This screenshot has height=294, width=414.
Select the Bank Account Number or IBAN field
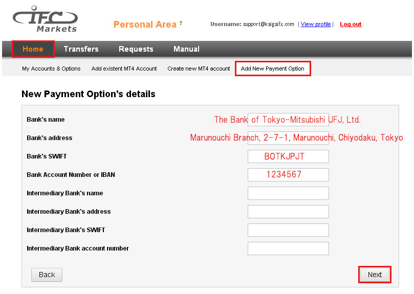288,175
